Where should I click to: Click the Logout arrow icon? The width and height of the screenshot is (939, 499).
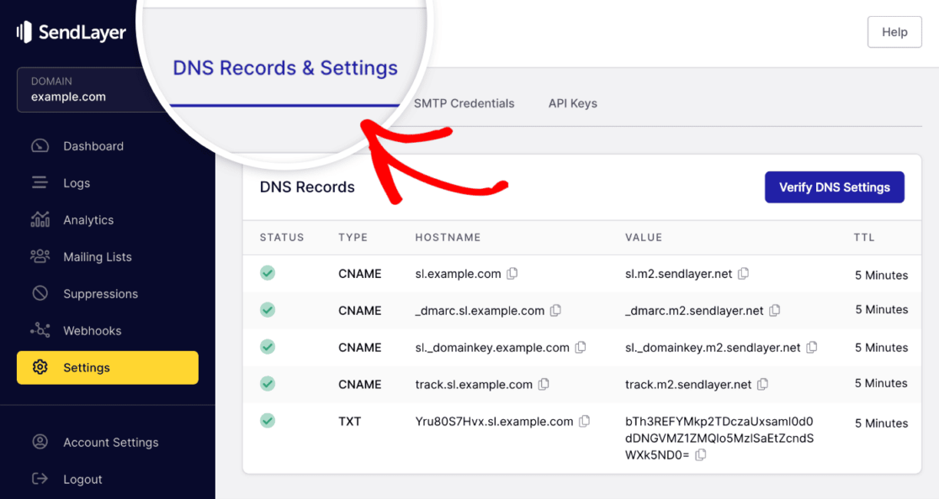click(40, 479)
